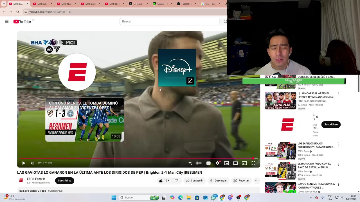Click the ESPN circular subscribe end-screen logo
The image size is (360, 202).
click(x=77, y=72)
